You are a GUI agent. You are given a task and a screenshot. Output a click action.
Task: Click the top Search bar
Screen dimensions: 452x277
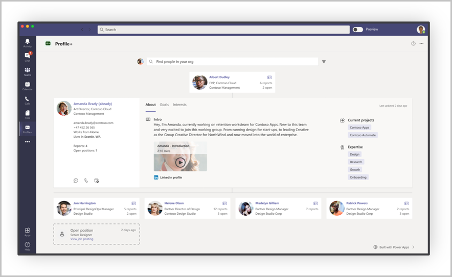click(x=223, y=30)
